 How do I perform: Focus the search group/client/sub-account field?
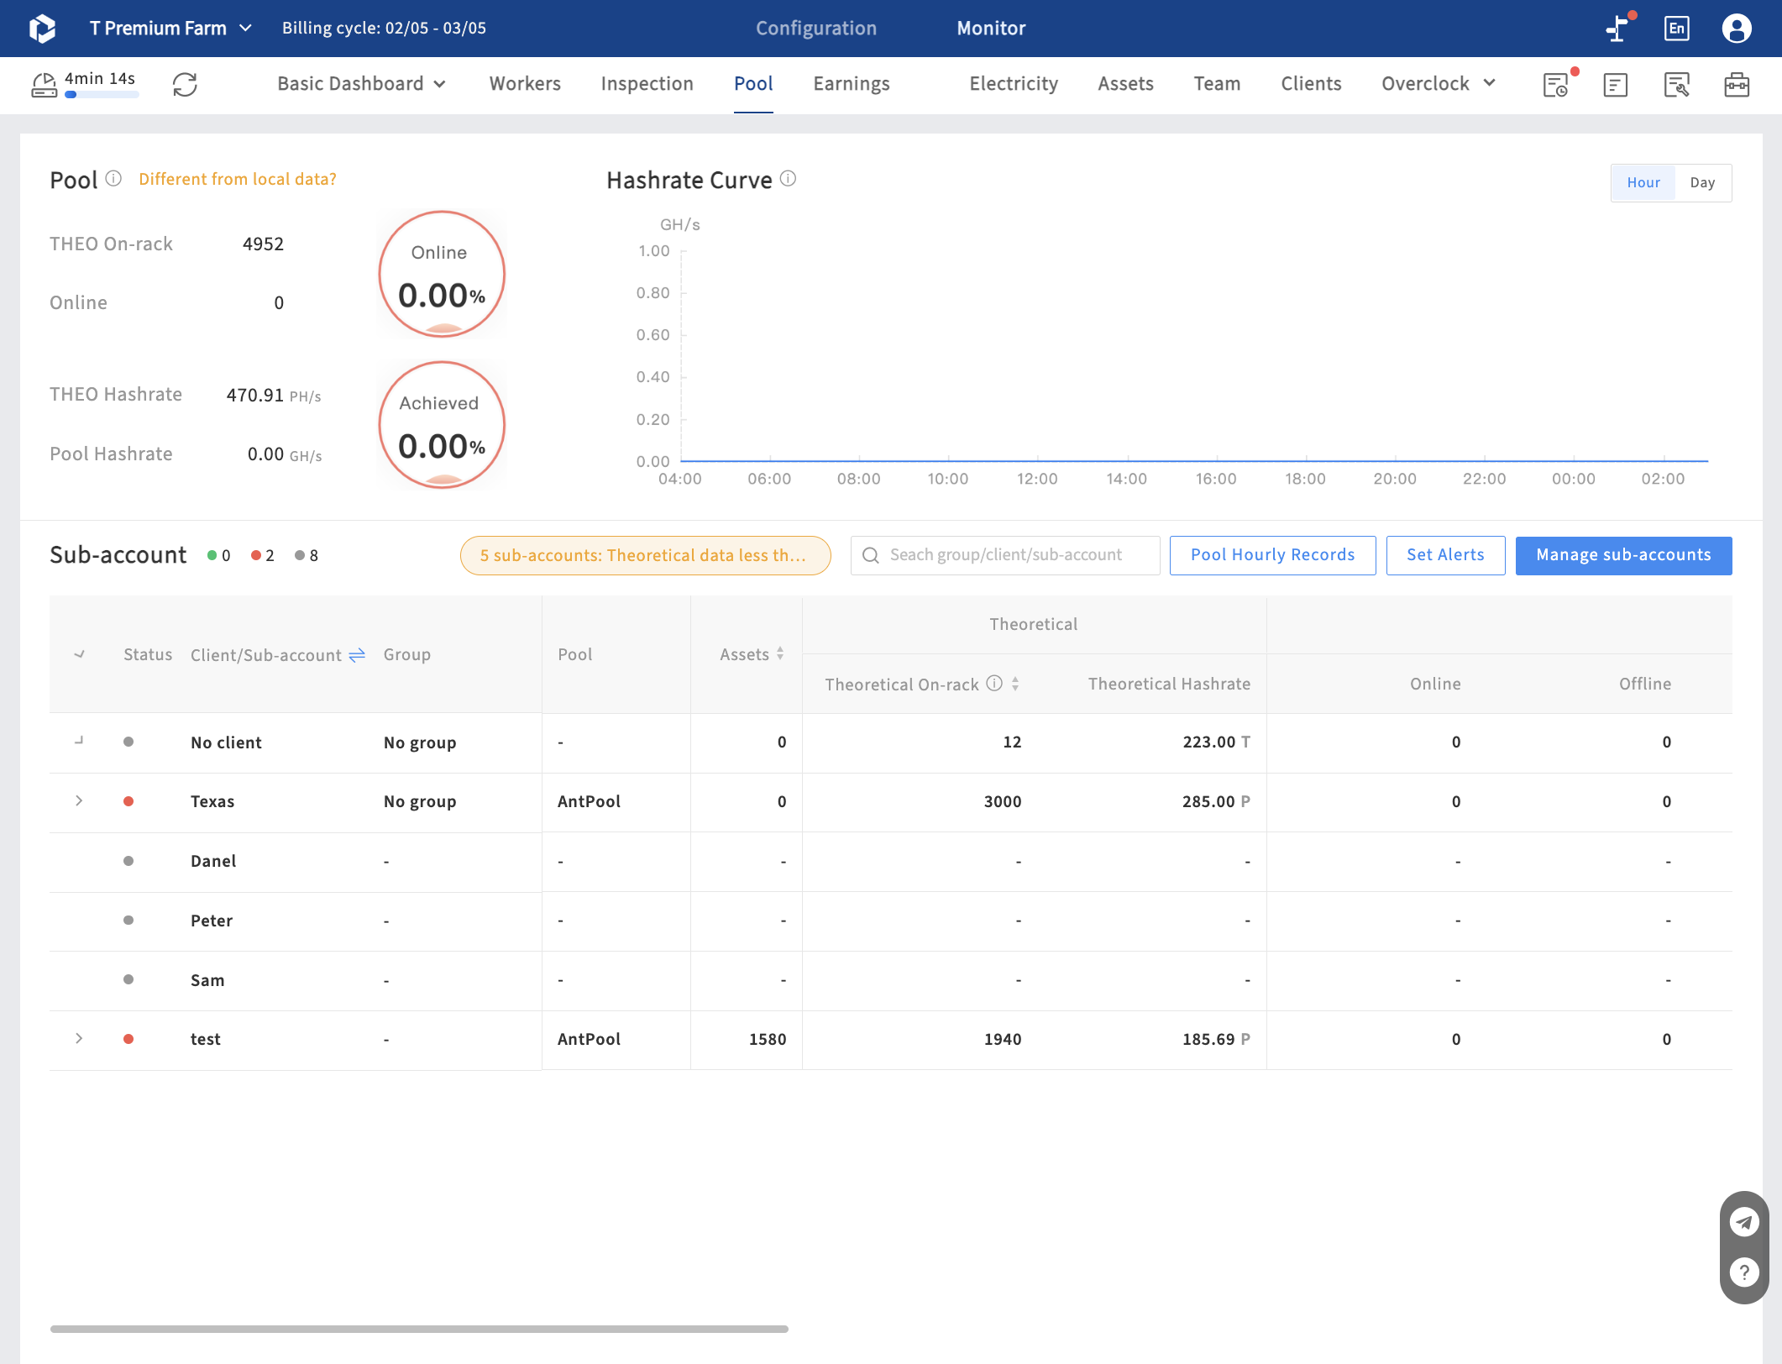[1005, 555]
